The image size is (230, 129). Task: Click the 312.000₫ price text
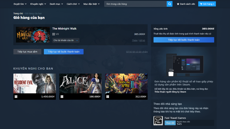point(141,97)
